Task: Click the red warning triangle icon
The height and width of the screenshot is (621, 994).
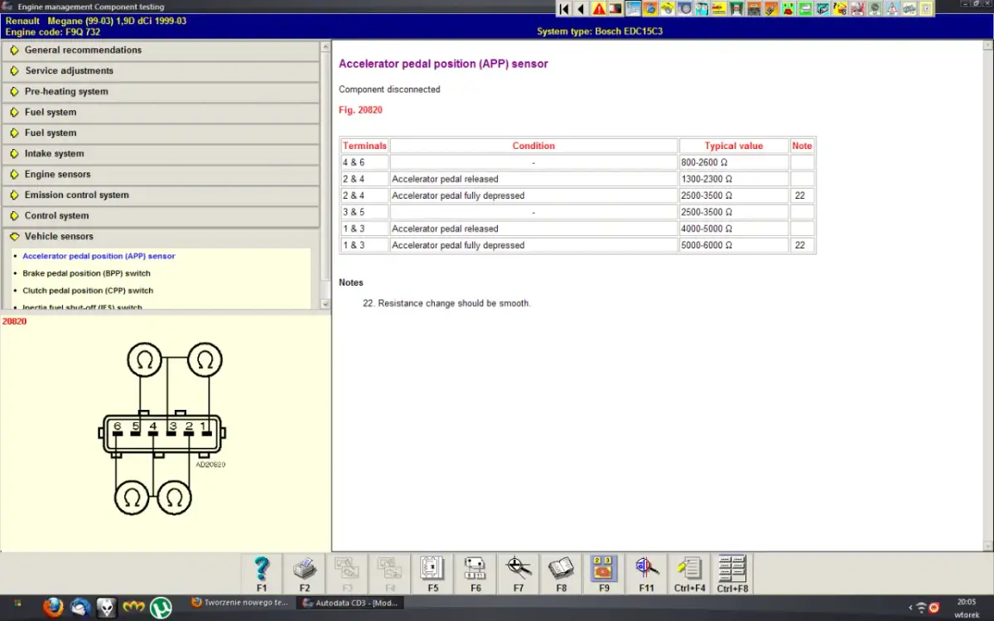Action: [599, 9]
